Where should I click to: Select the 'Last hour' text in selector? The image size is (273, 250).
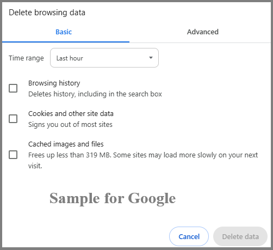click(70, 58)
